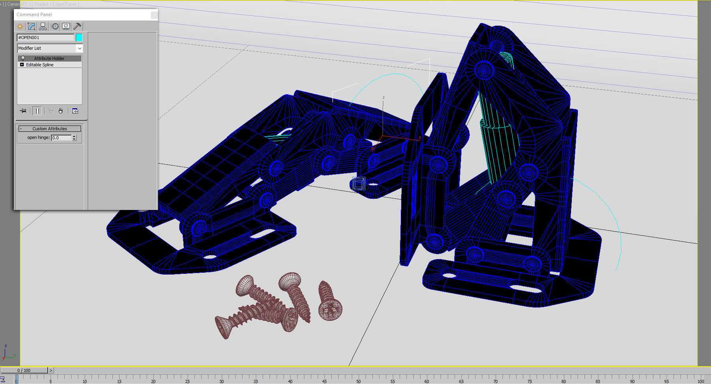Switch to the Modify panel tab
Screen dimensions: 711x384
31,26
